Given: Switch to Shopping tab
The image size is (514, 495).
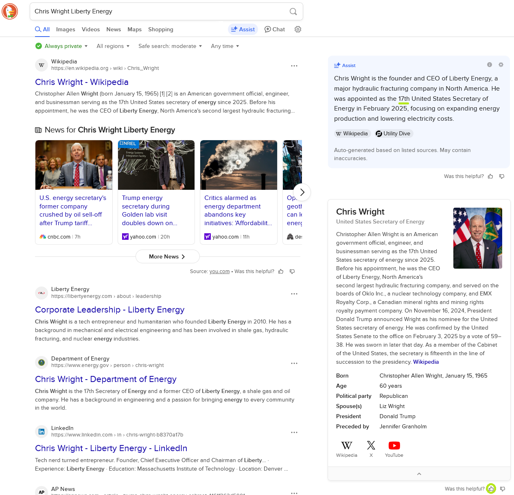Looking at the screenshot, I should click(161, 29).
